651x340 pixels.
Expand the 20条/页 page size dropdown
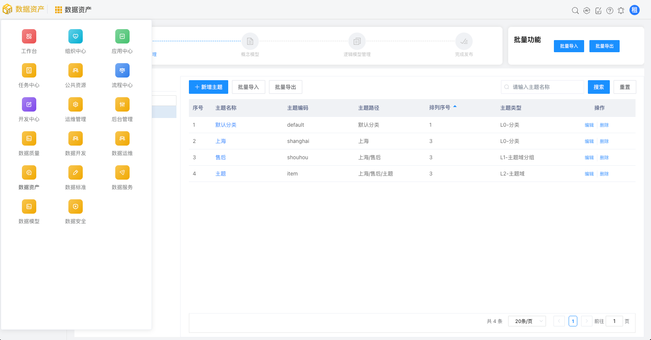click(527, 321)
